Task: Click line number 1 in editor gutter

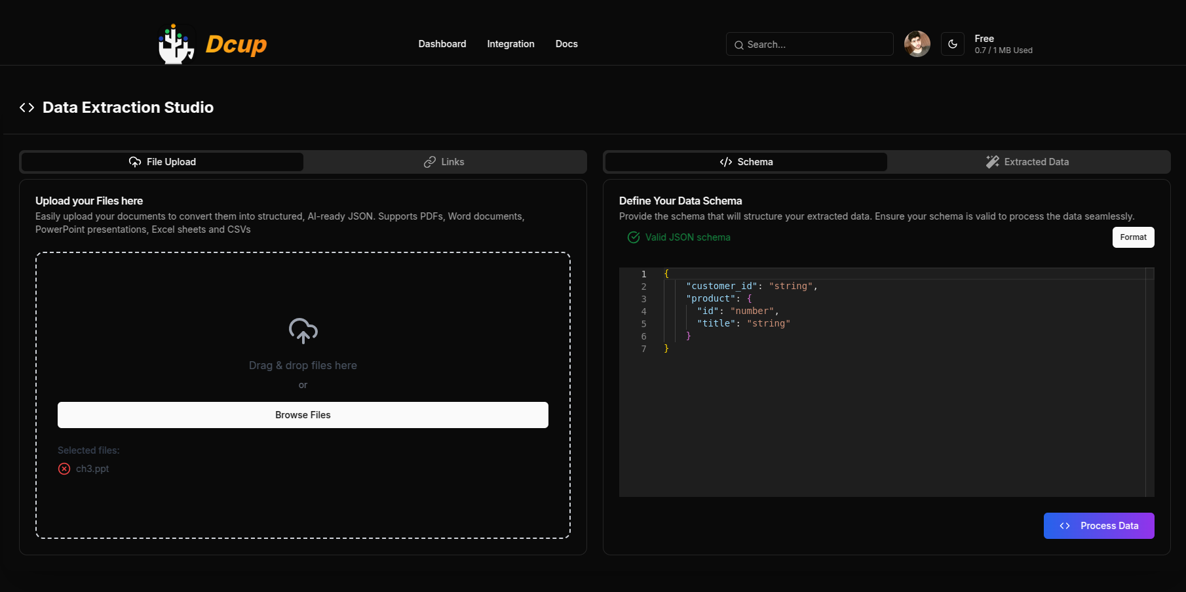Action: [643, 274]
